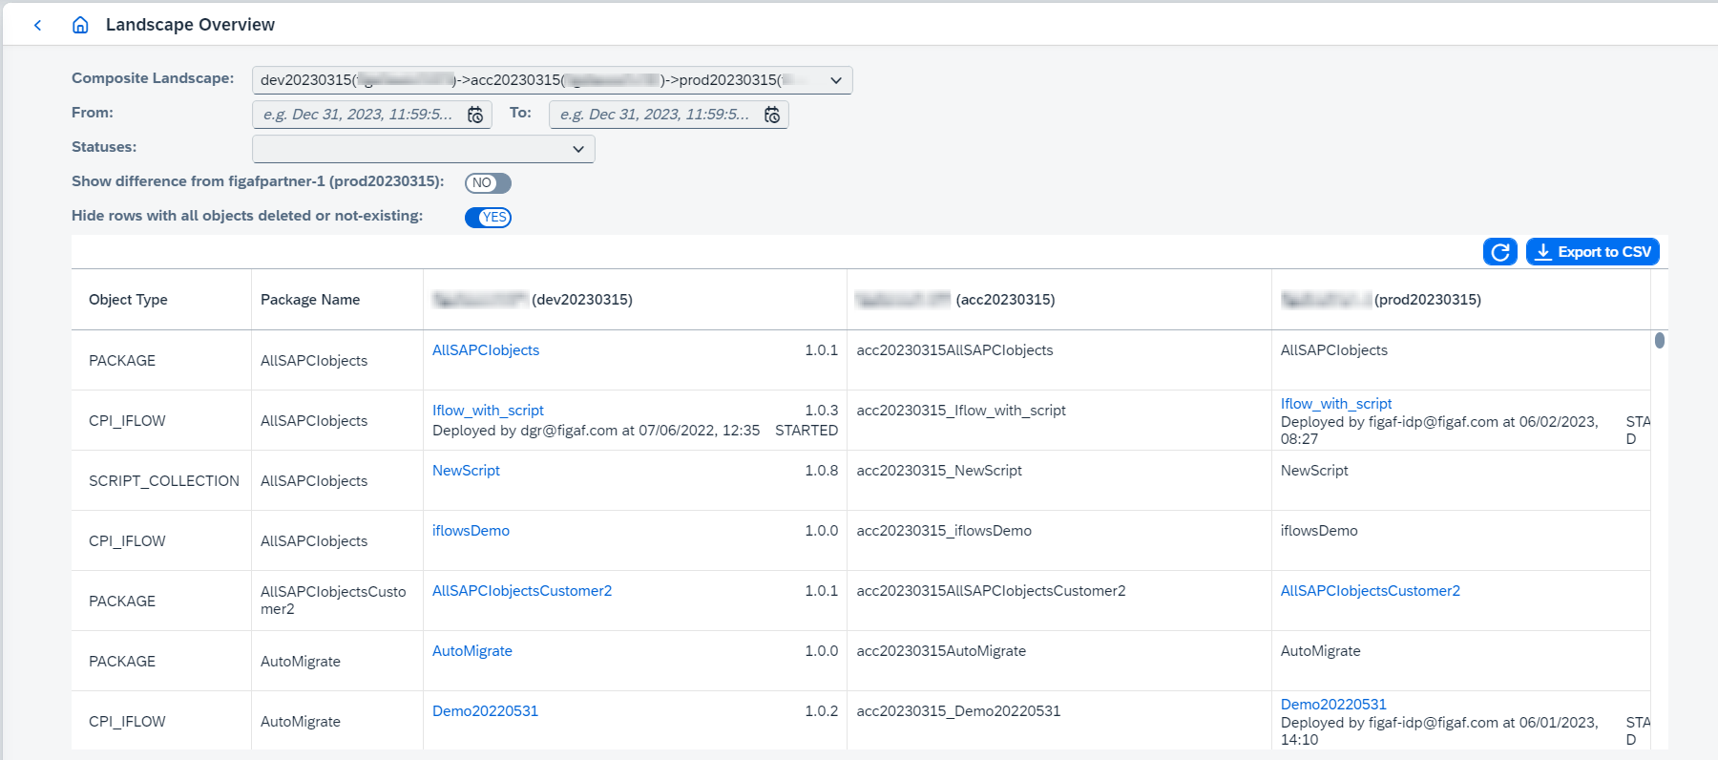The width and height of the screenshot is (1718, 760).
Task: Click NewScript text in prod column
Action: click(x=1314, y=471)
